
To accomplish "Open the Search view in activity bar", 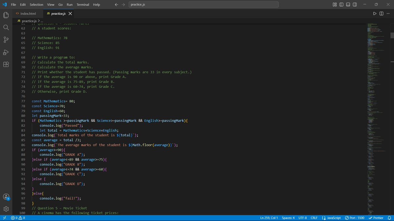I will point(6,28).
